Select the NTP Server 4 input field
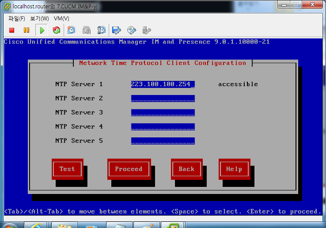Image resolution: width=326 pixels, height=228 pixels. click(x=163, y=126)
